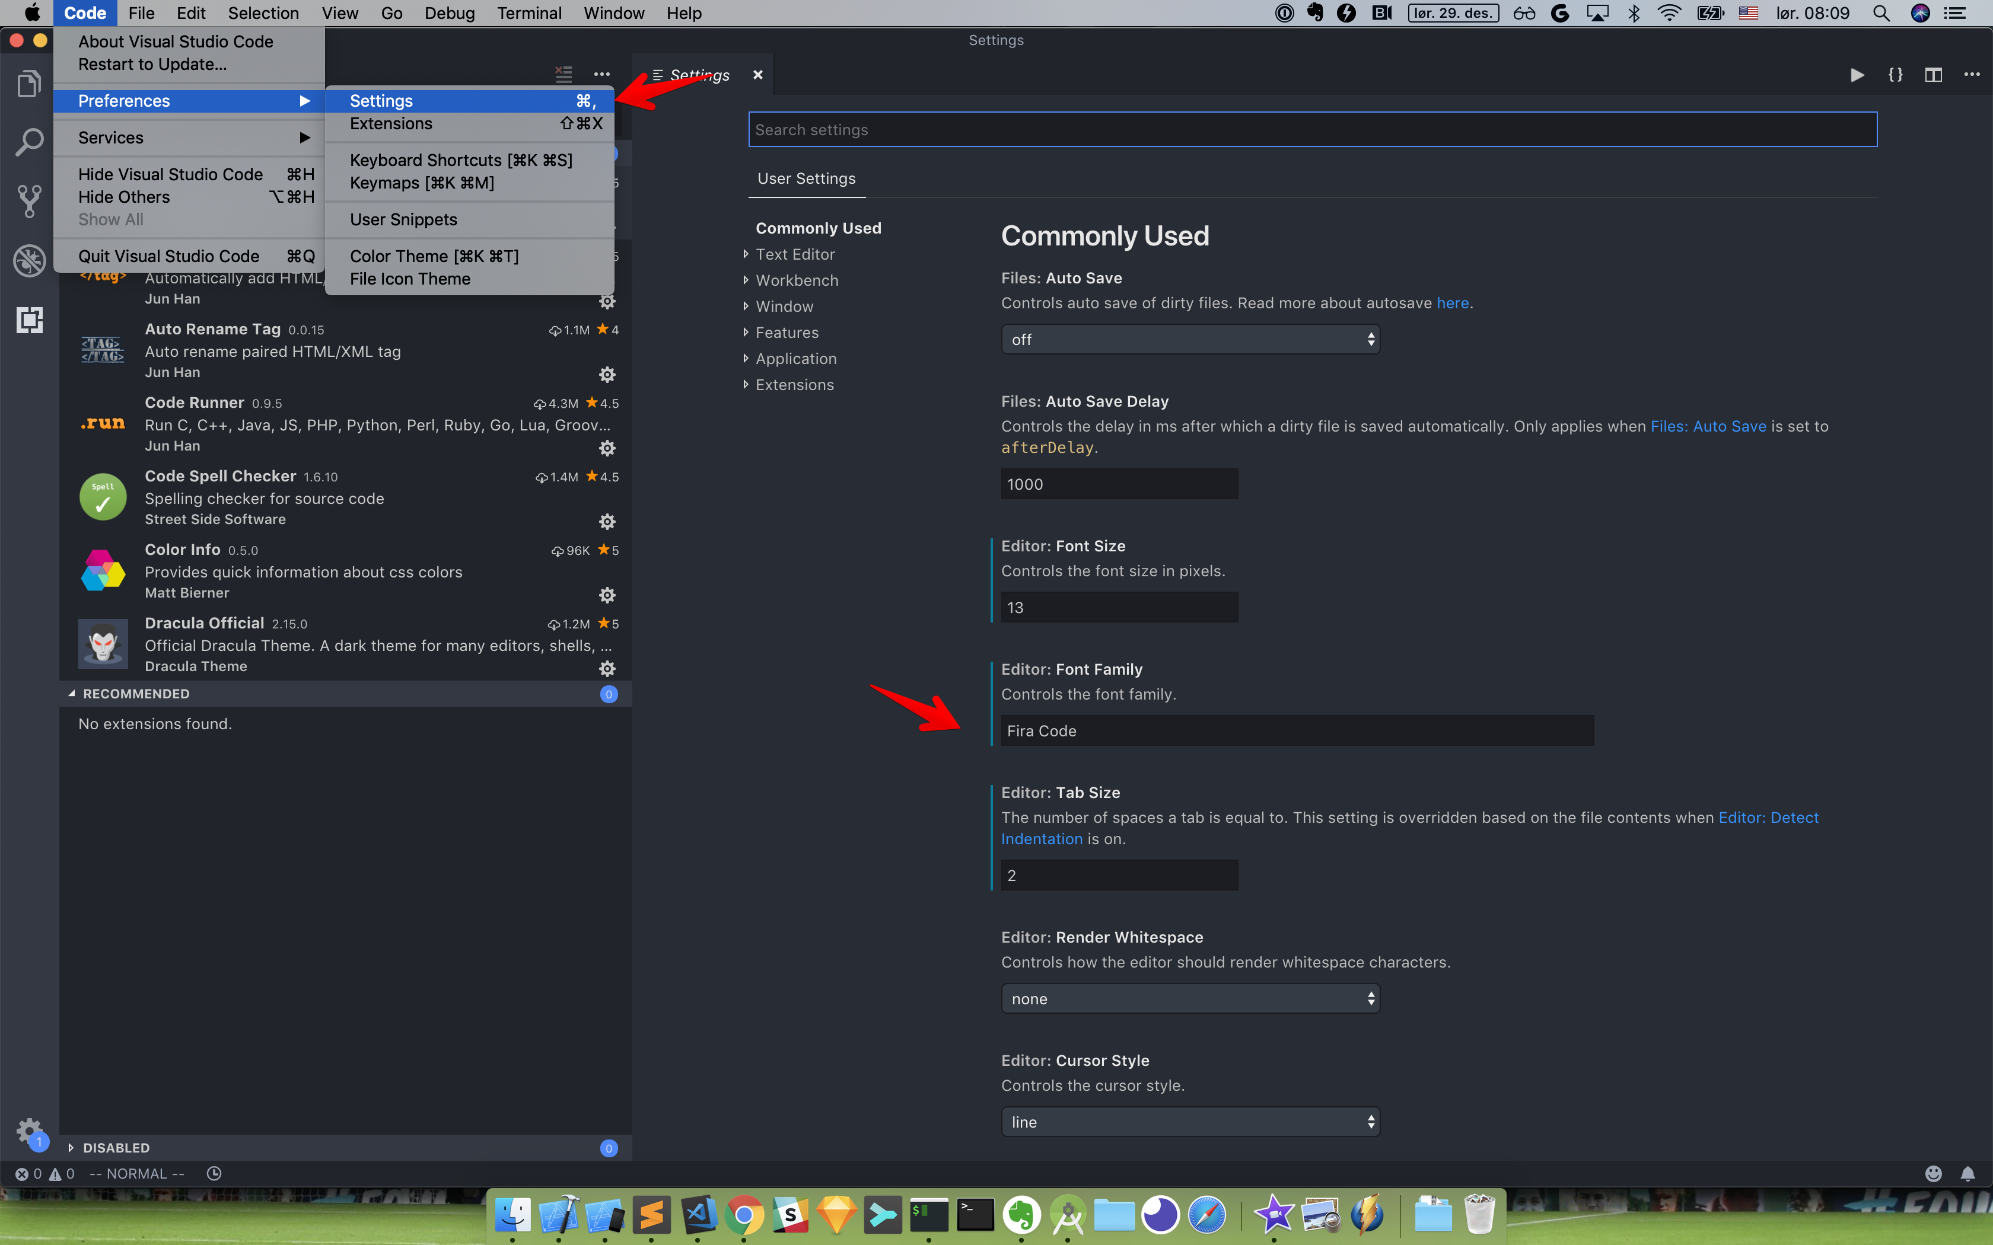Open the Extensions view in activity bar
Image resolution: width=1993 pixels, height=1245 pixels.
(29, 320)
